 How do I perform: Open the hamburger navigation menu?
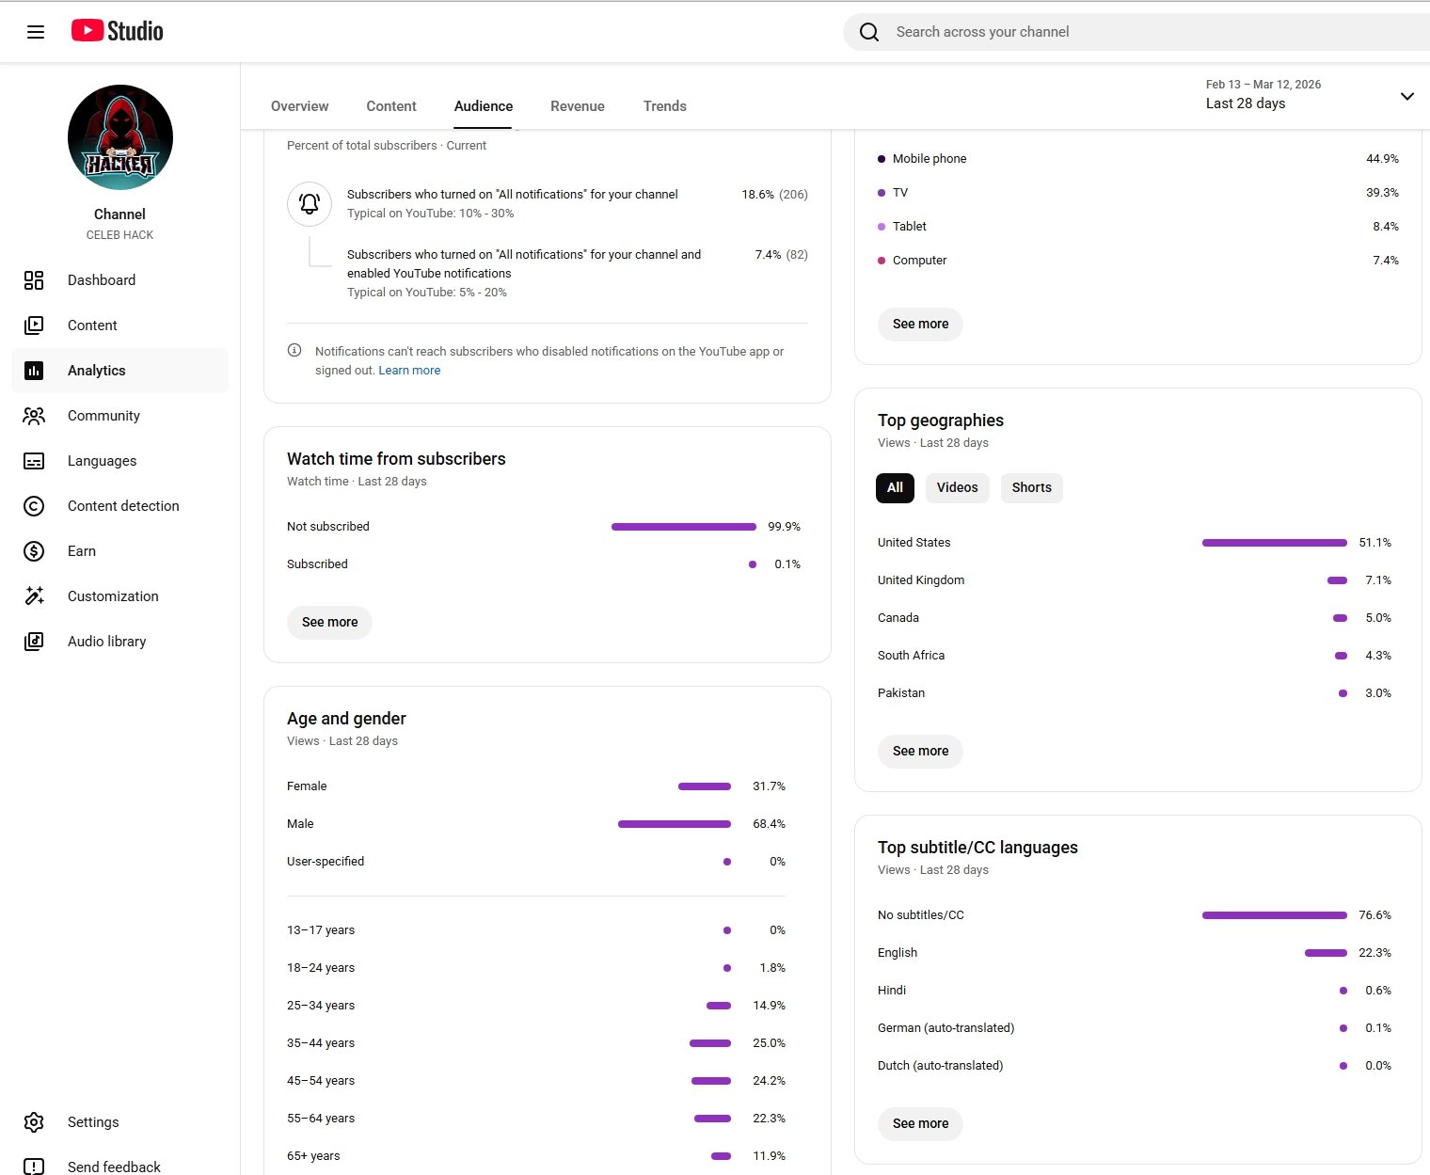point(36,32)
